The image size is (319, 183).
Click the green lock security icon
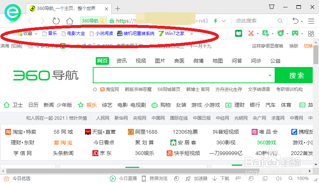click(112, 21)
